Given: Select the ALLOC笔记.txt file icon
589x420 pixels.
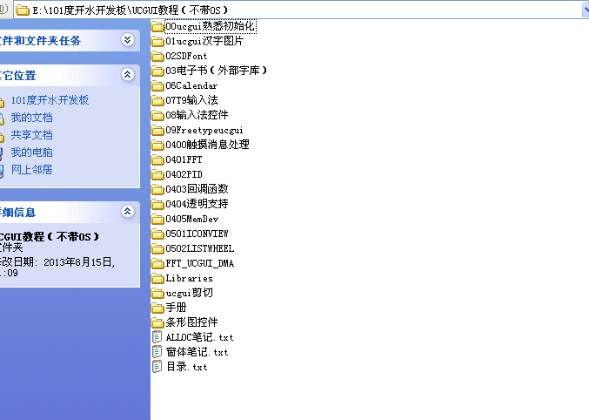Looking at the screenshot, I should (157, 337).
